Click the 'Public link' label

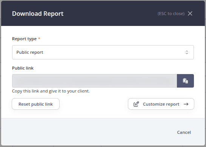point(23,68)
